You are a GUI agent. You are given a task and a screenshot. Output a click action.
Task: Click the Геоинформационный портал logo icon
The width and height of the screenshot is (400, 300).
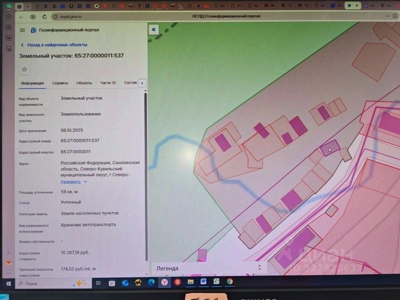(34, 30)
